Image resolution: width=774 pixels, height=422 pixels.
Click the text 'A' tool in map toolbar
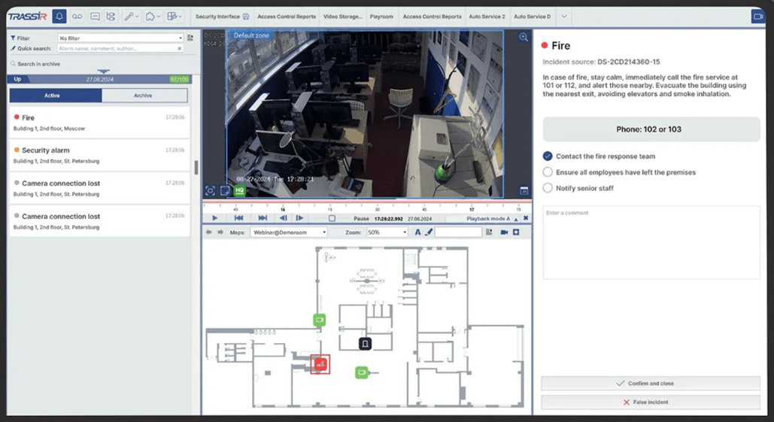coord(417,232)
